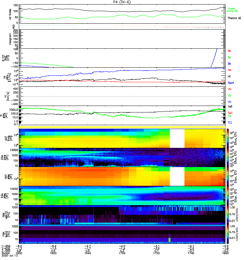Click the -5.4 X-GSE position value
Viewport: 244px width, 260px height.
coord(53,246)
